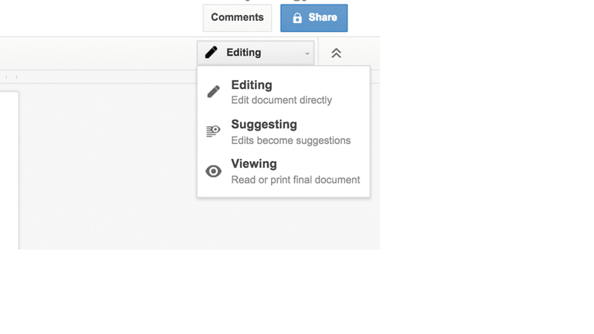Collapse the menus with the double chevron

coord(336,53)
